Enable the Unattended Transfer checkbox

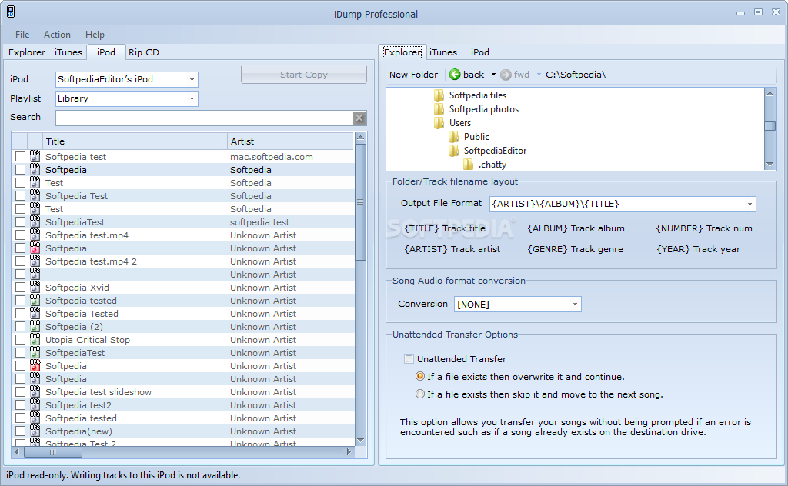pyautogui.click(x=409, y=359)
